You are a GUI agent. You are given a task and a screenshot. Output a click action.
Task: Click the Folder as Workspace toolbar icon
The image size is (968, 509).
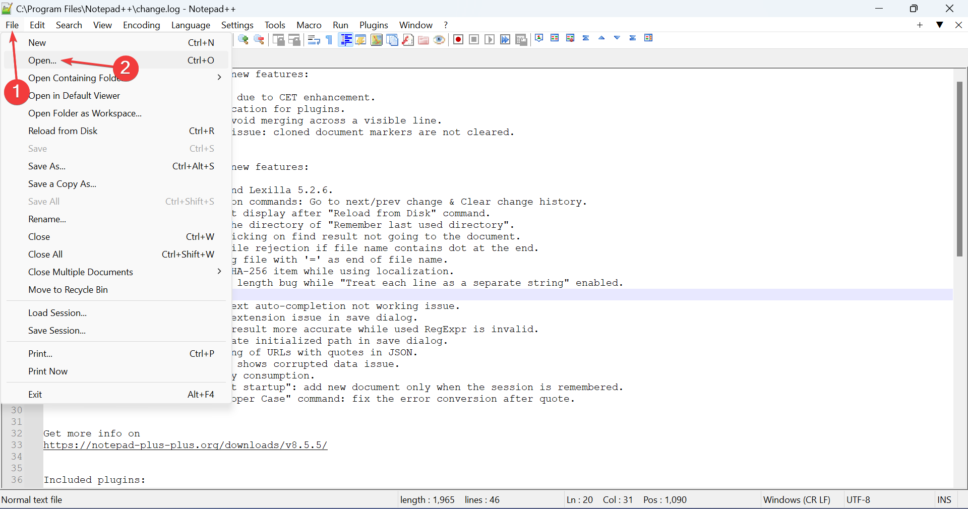pos(423,40)
